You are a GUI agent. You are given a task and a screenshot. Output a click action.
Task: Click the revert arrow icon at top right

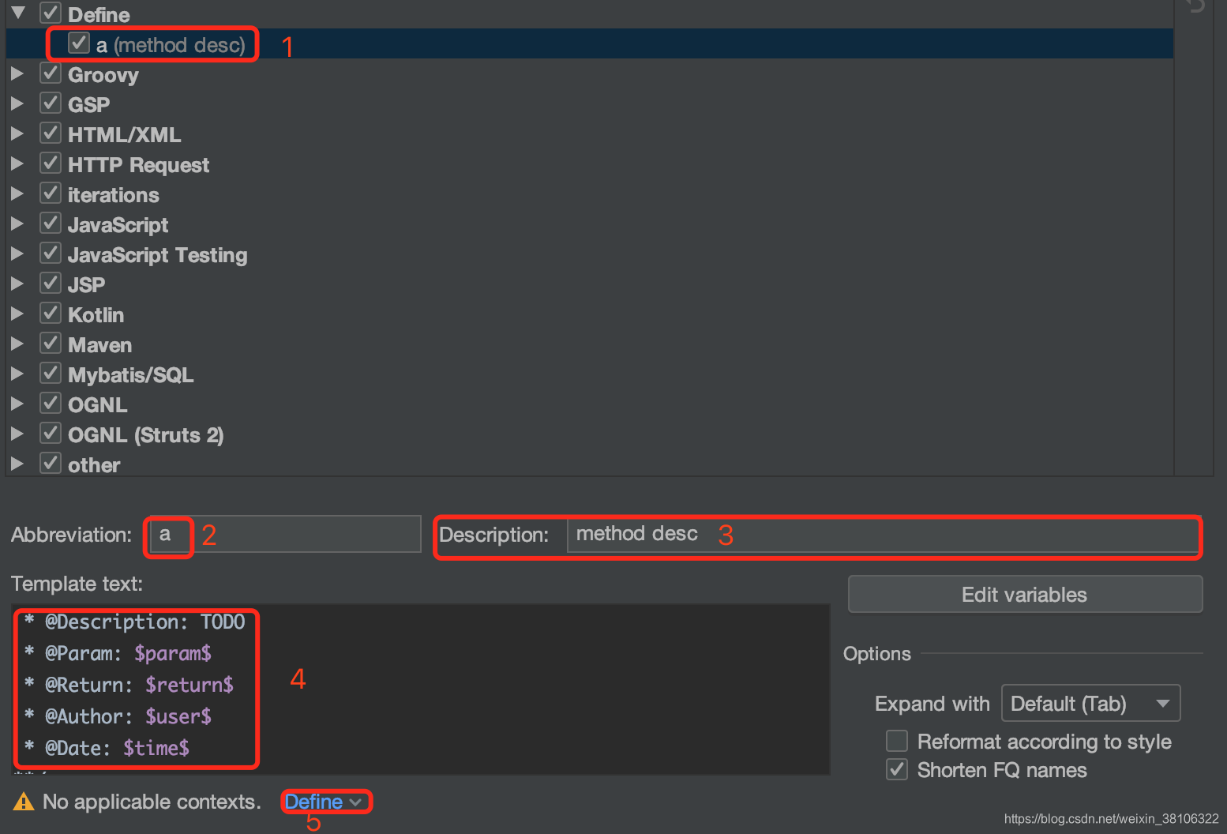pyautogui.click(x=1195, y=6)
